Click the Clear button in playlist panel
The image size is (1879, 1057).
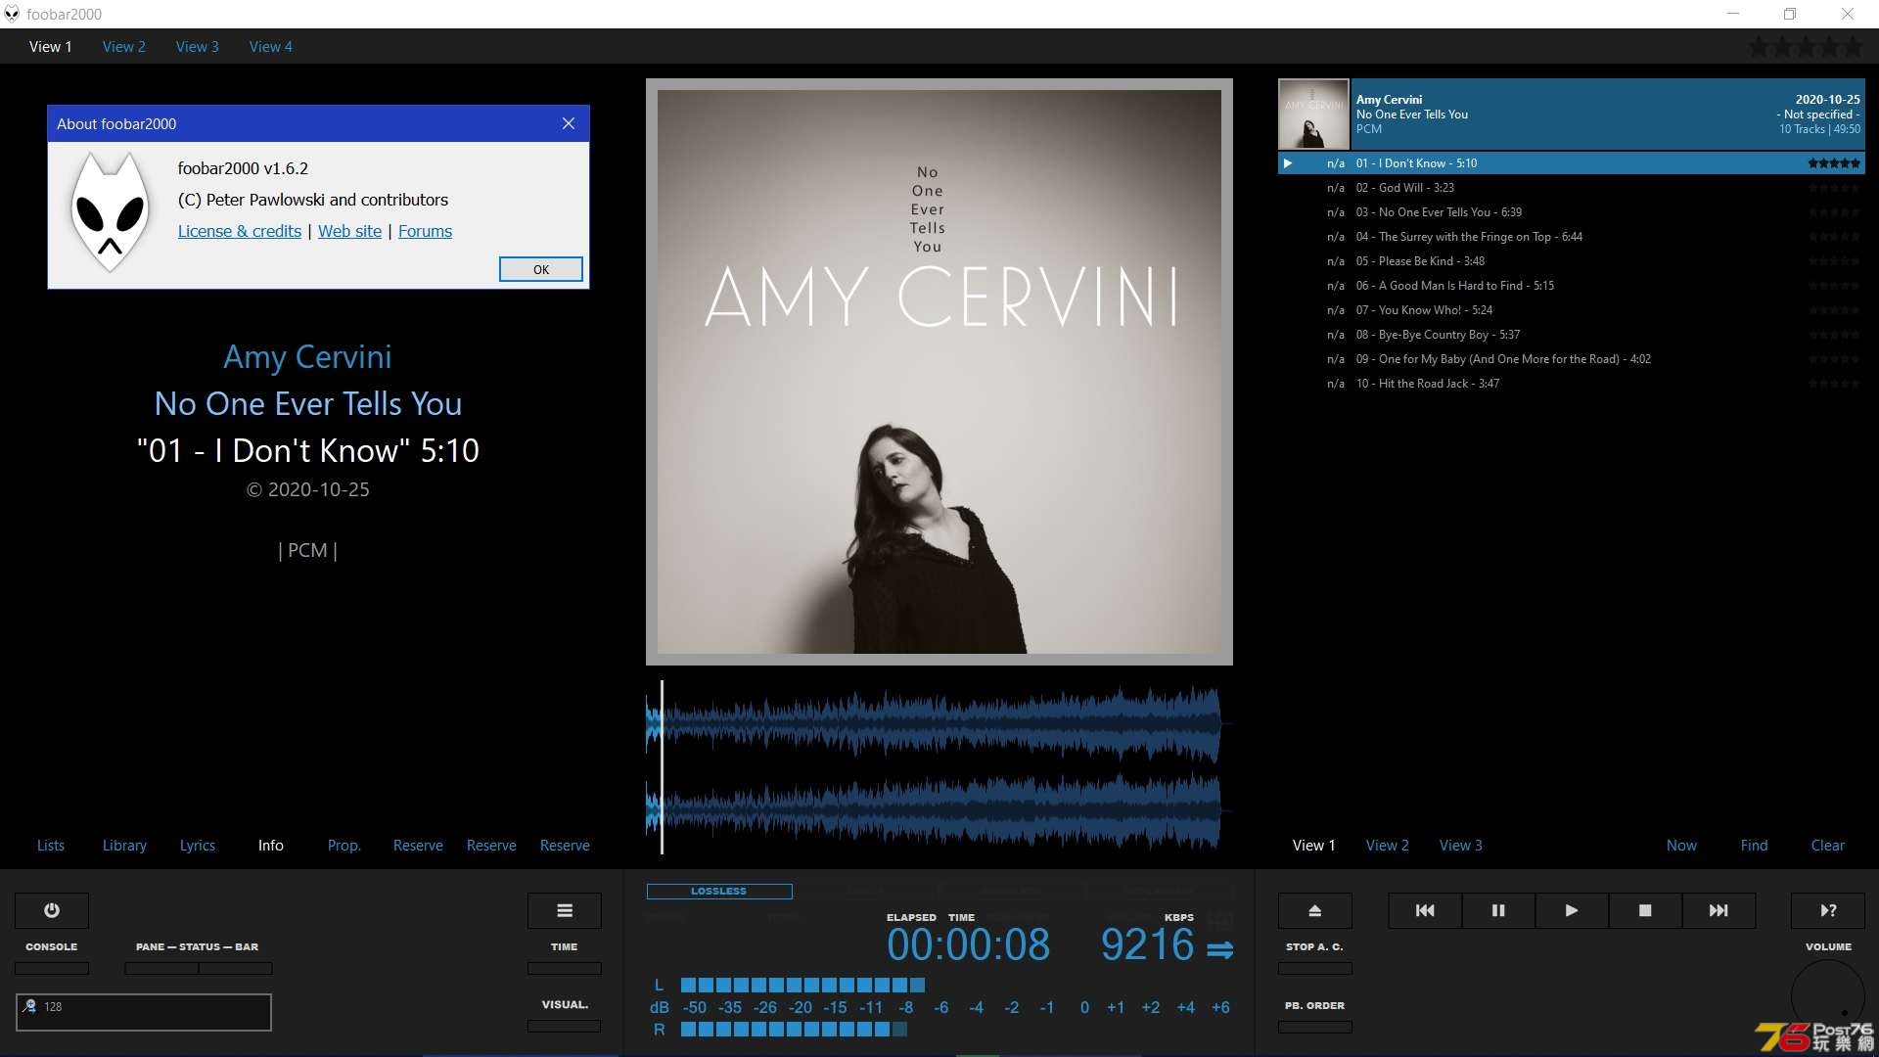tap(1828, 846)
